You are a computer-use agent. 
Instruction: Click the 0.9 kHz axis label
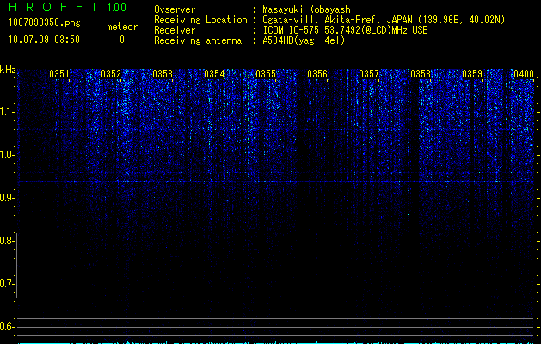[x=7, y=198]
